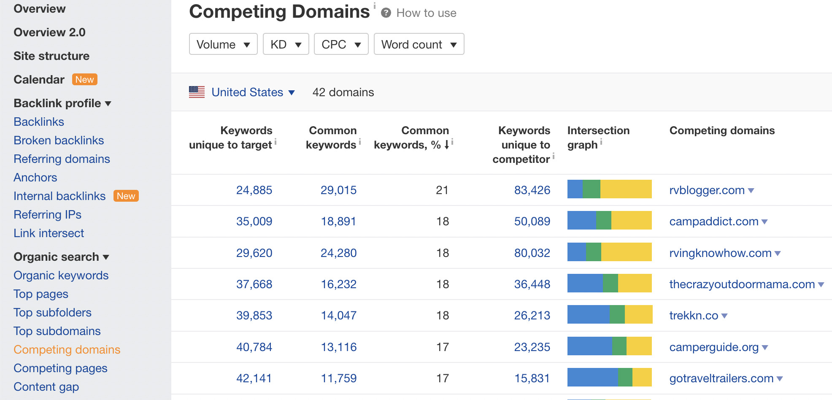Image resolution: width=832 pixels, height=400 pixels.
Task: Open Content gap from the sidebar
Action: [x=46, y=386]
